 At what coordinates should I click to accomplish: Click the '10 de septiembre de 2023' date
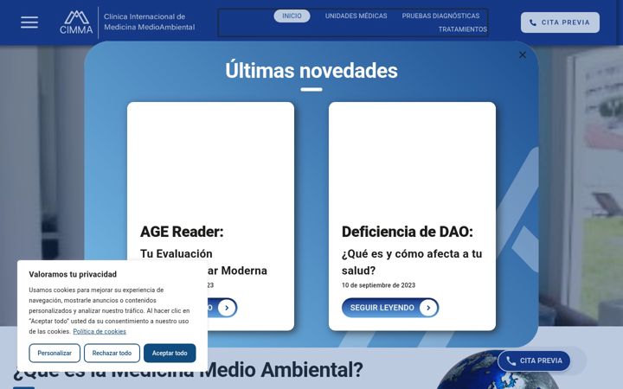378,285
